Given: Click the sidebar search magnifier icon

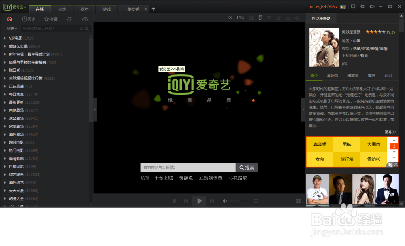Looking at the screenshot, I should [x=87, y=29].
